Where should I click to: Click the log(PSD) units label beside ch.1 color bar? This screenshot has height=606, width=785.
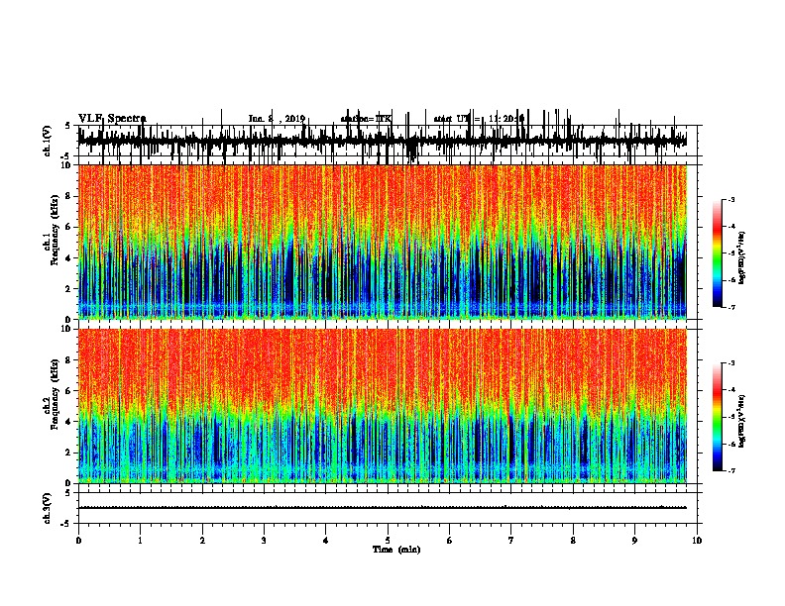[x=742, y=257]
